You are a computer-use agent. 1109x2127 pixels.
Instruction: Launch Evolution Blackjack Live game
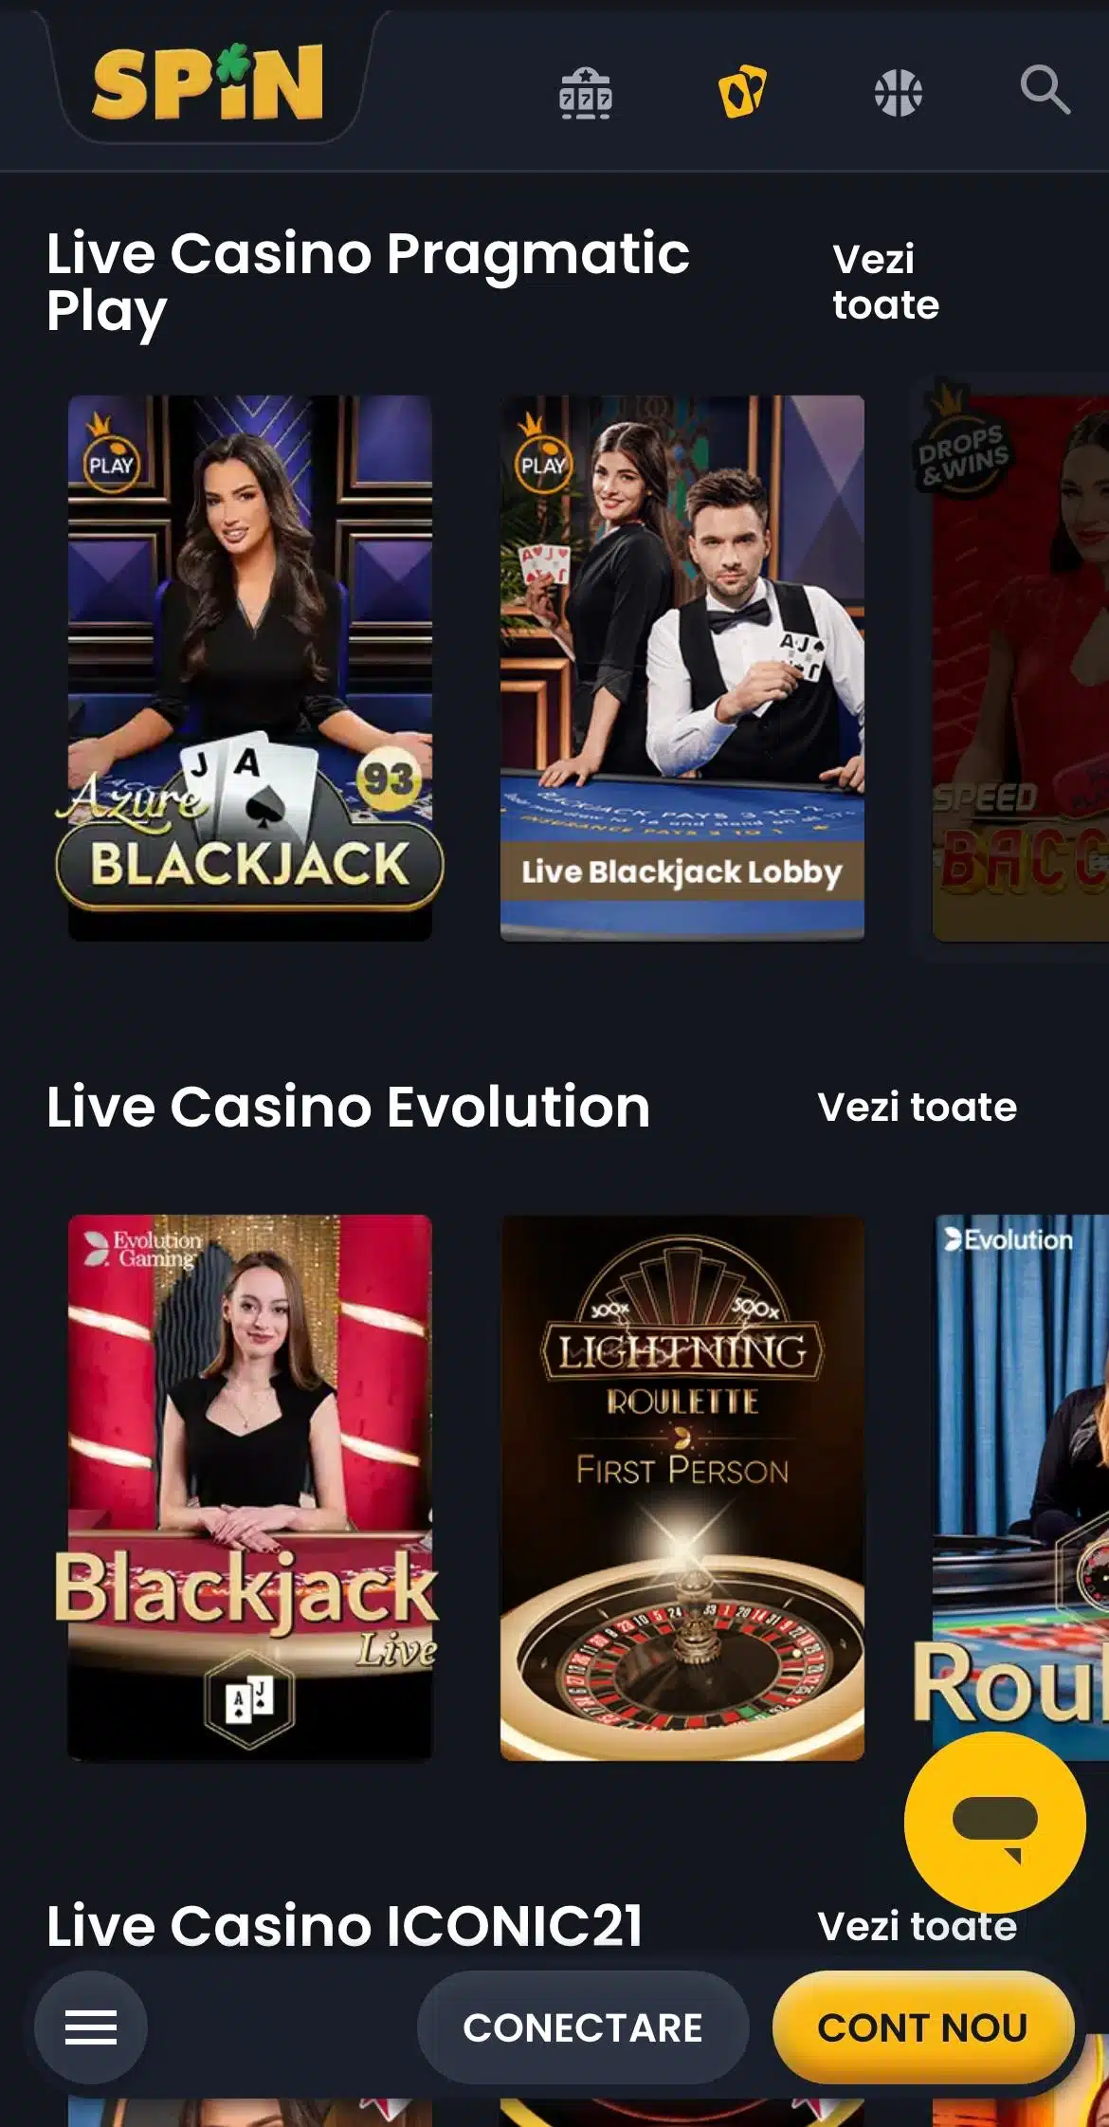tap(250, 1488)
